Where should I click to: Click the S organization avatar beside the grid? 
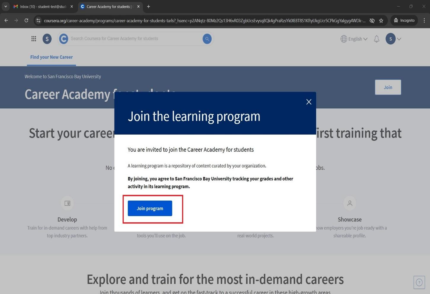47,39
